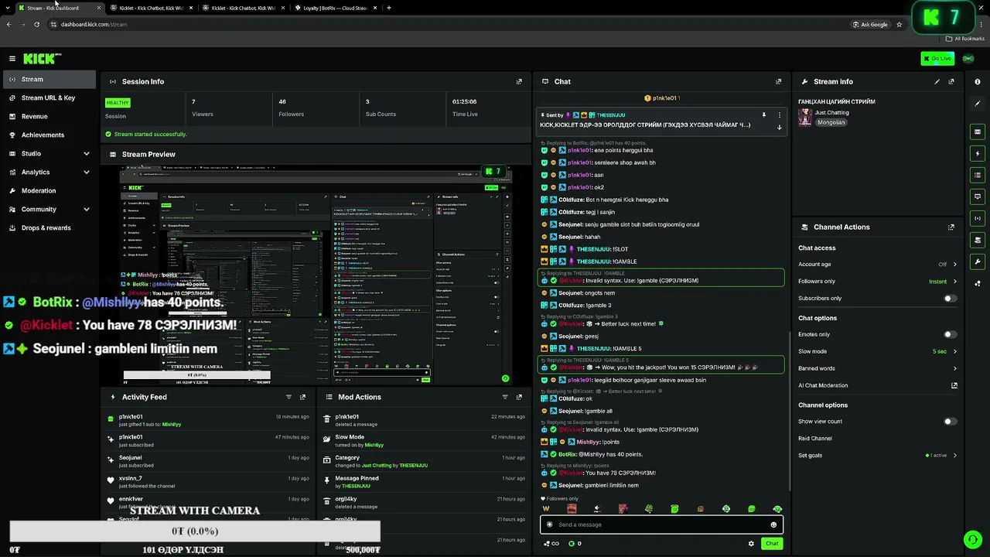Image resolution: width=990 pixels, height=557 pixels.
Task: Go to the Revenue page
Action: (x=50, y=116)
